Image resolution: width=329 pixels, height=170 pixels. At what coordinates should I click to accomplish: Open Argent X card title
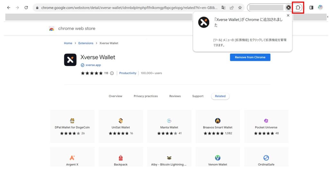click(x=72, y=165)
